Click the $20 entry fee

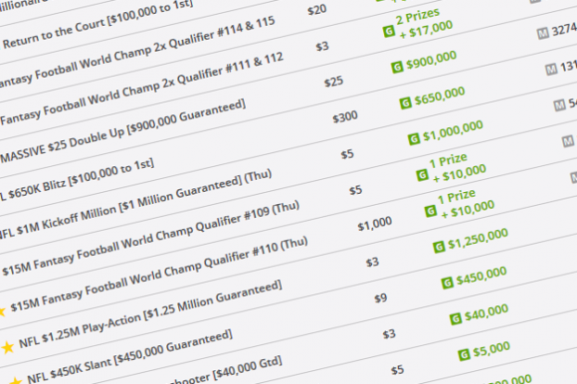coord(317,9)
